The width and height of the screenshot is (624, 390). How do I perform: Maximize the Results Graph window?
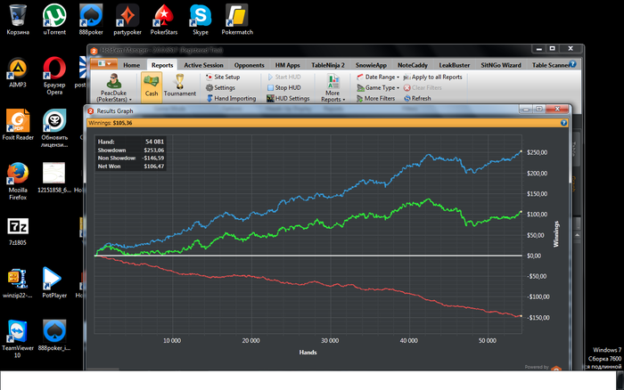pos(539,109)
